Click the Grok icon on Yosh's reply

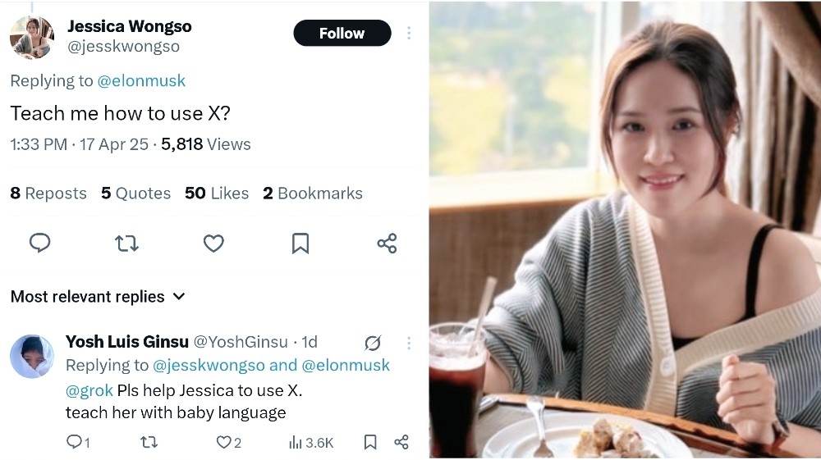click(372, 342)
